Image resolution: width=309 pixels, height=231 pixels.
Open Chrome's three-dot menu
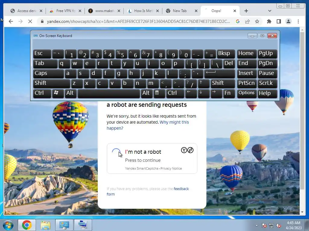pyautogui.click(x=298, y=21)
